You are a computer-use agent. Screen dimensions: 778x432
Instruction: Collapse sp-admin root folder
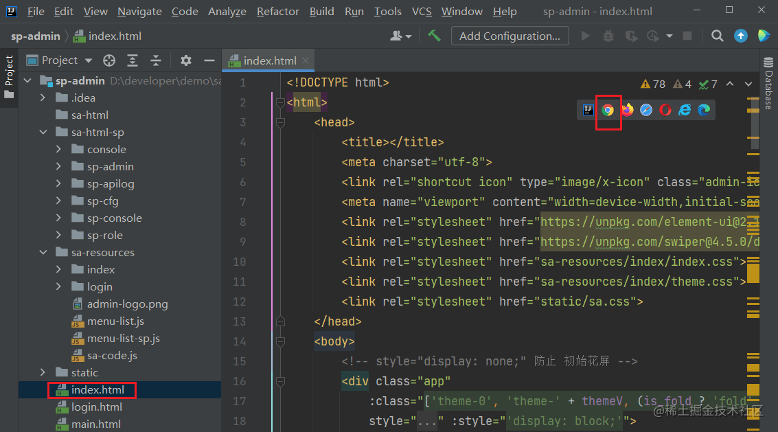point(27,80)
